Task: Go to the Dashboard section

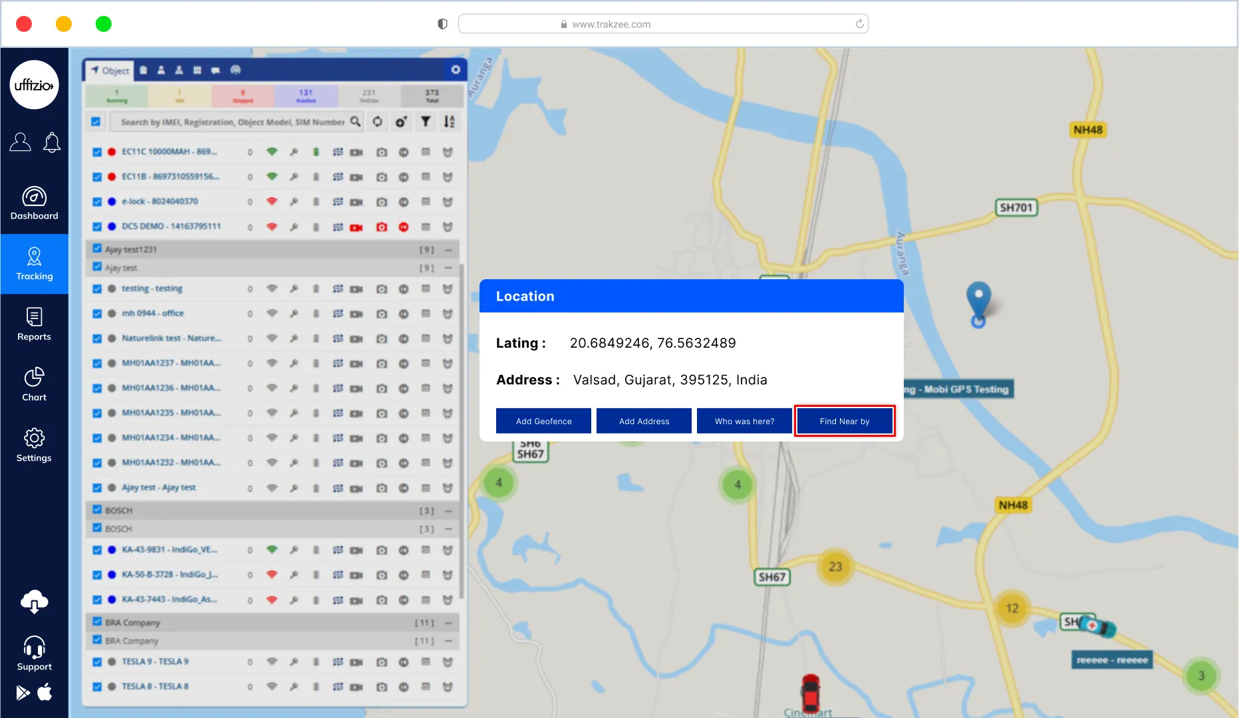Action: [34, 203]
